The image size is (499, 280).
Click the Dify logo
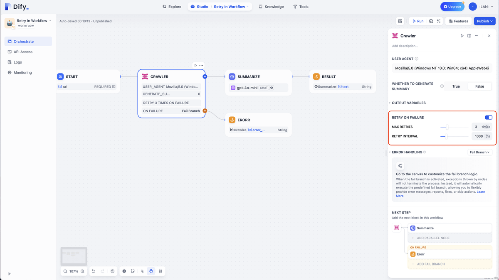(17, 7)
